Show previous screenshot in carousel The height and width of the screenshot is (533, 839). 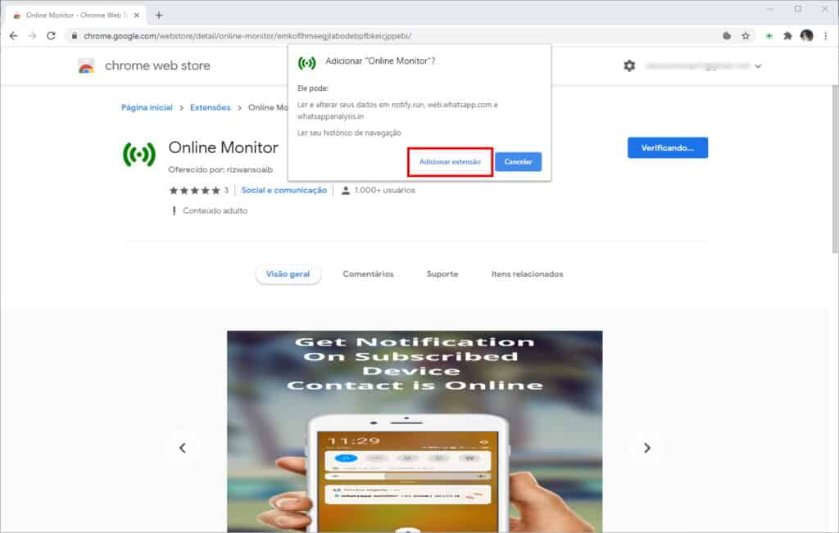pos(183,448)
